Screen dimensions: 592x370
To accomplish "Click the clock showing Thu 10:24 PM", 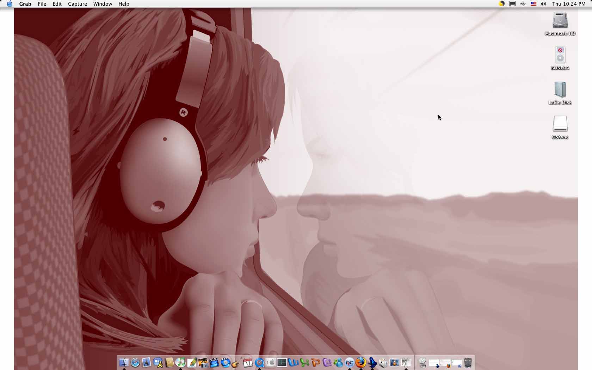I will 569,4.
